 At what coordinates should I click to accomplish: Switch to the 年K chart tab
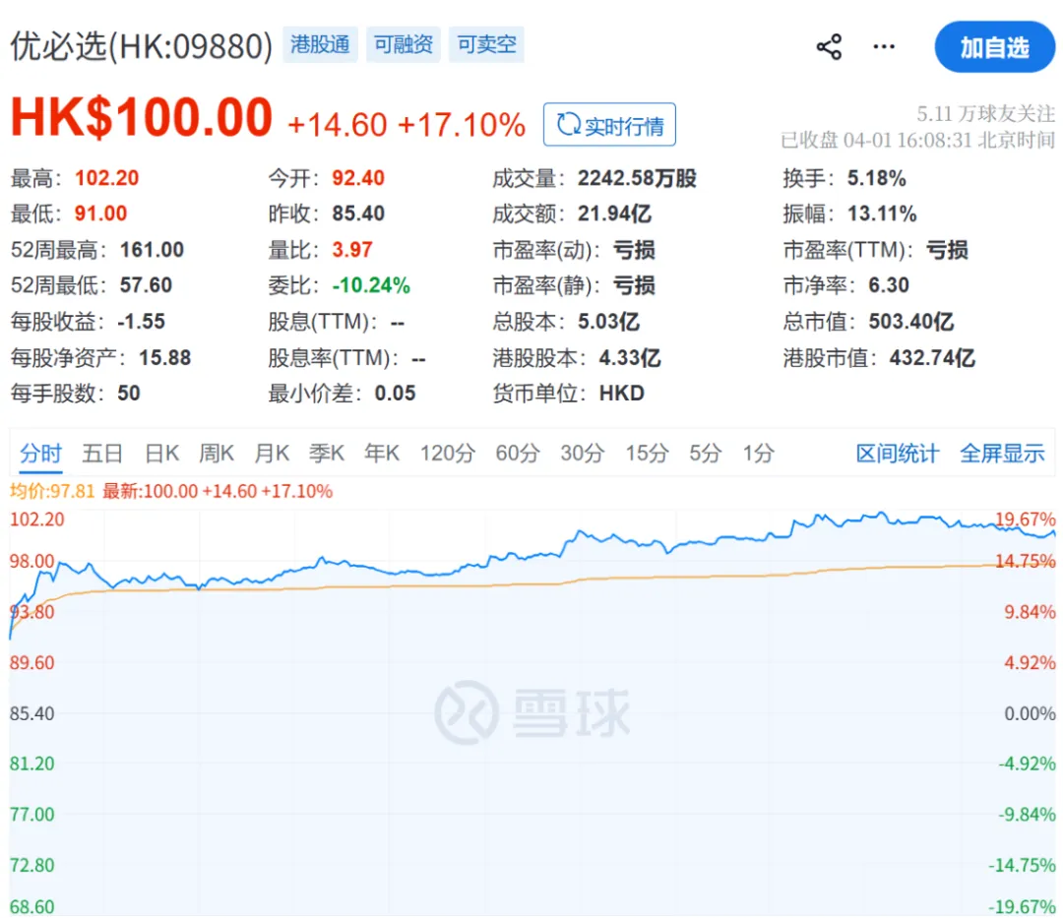click(x=382, y=453)
